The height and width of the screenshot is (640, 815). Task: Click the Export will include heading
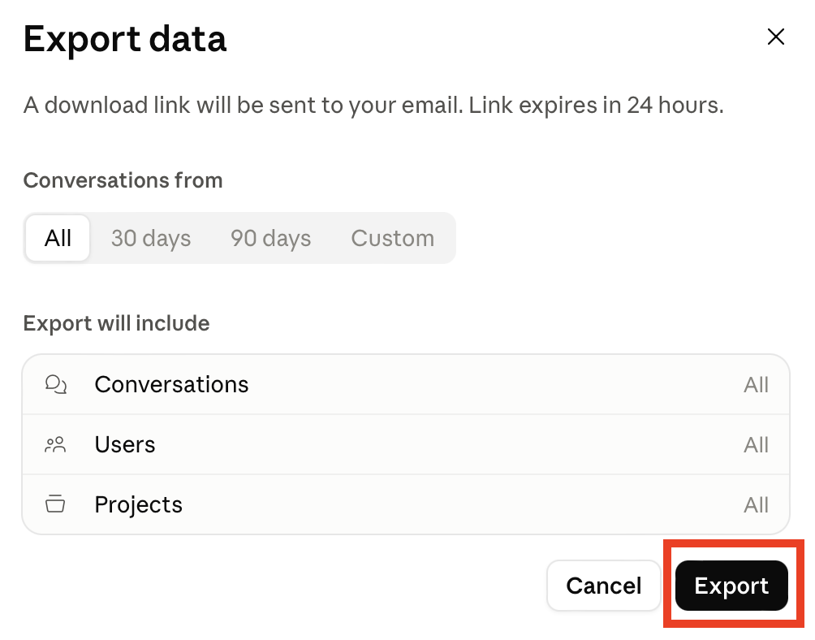point(116,323)
